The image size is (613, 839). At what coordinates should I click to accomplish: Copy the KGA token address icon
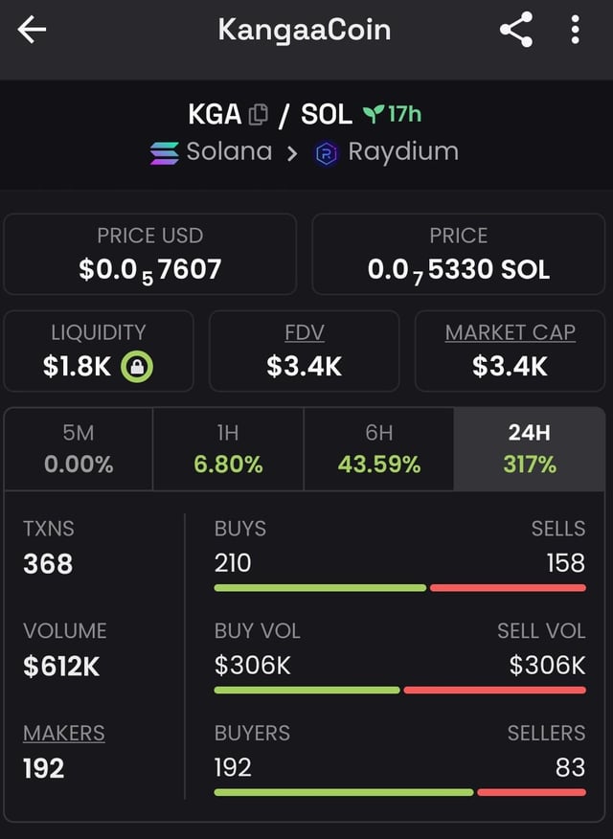pos(259,115)
